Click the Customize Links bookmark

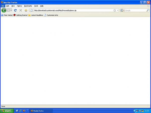(x=51, y=15)
